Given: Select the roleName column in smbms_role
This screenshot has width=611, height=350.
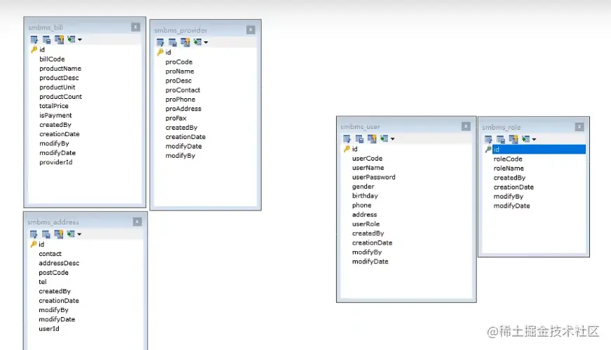Looking at the screenshot, I should [x=509, y=168].
